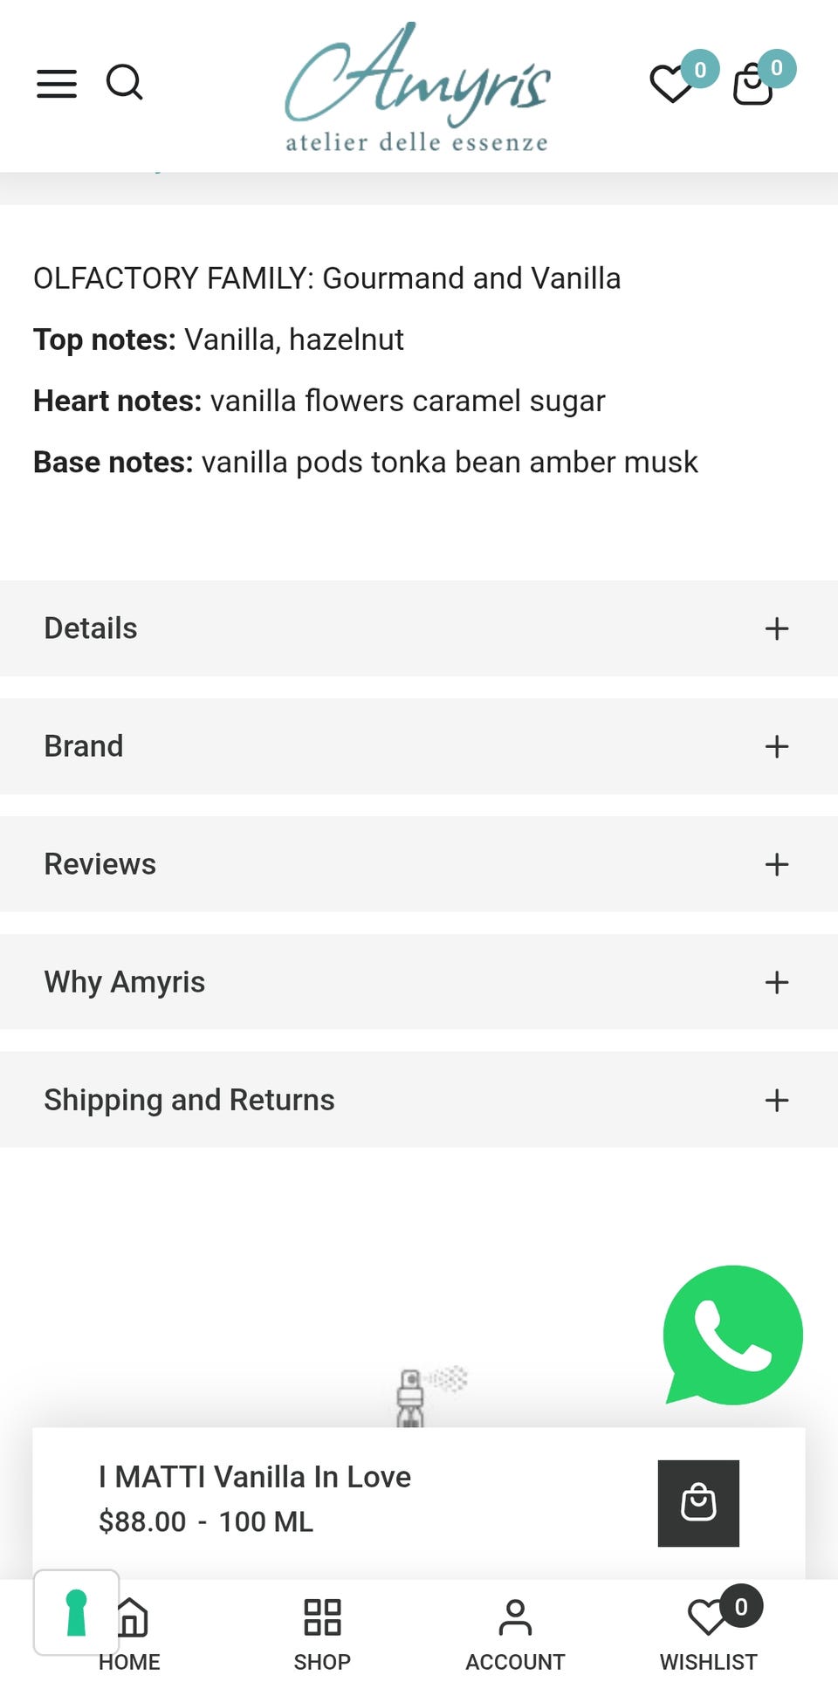Start a WhatsApp chat
The height and width of the screenshot is (1689, 838).
point(732,1335)
